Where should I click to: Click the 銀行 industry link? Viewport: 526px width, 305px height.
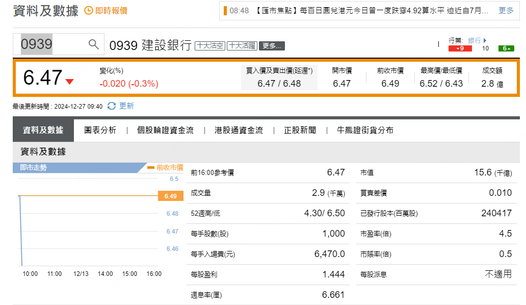coord(475,41)
